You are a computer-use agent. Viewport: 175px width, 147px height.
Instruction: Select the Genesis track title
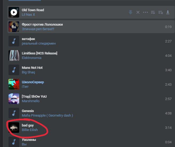[x=28, y=111]
